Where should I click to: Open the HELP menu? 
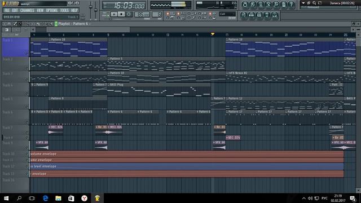[74, 10]
